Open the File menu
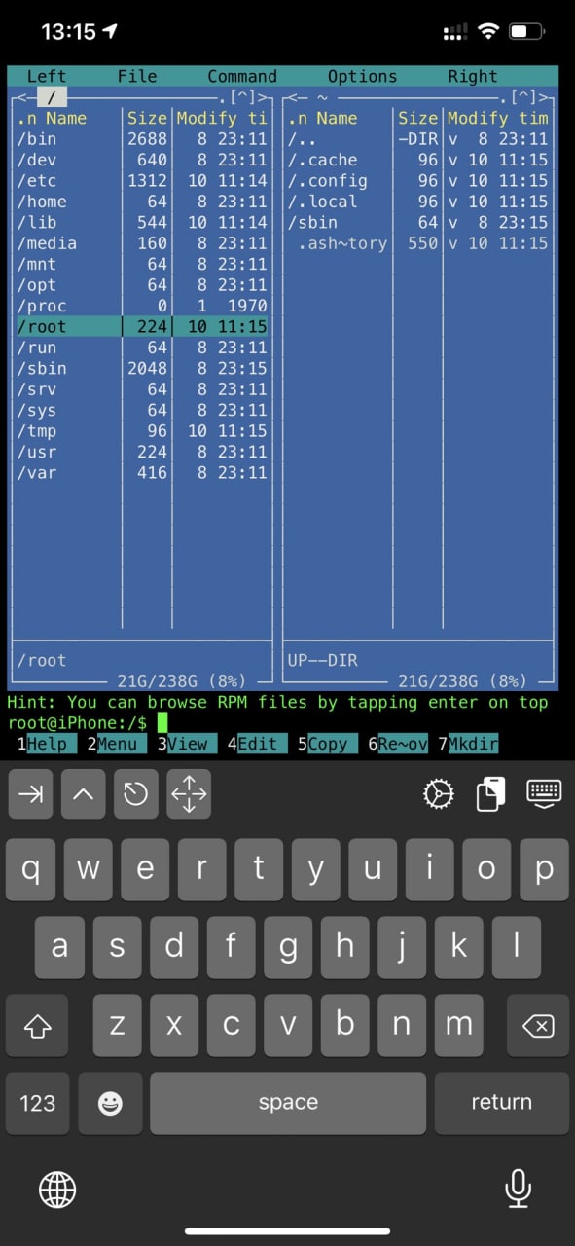The height and width of the screenshot is (1246, 575). (137, 76)
